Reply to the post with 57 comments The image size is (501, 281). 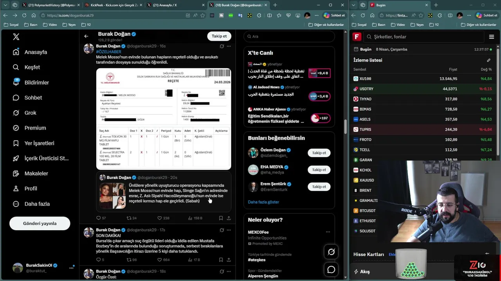(x=101, y=218)
